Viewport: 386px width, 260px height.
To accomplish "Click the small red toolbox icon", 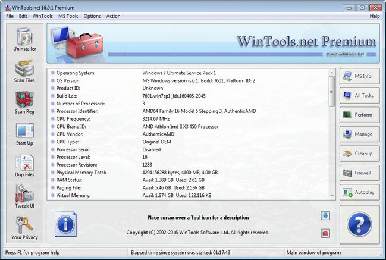I will pos(325,233).
